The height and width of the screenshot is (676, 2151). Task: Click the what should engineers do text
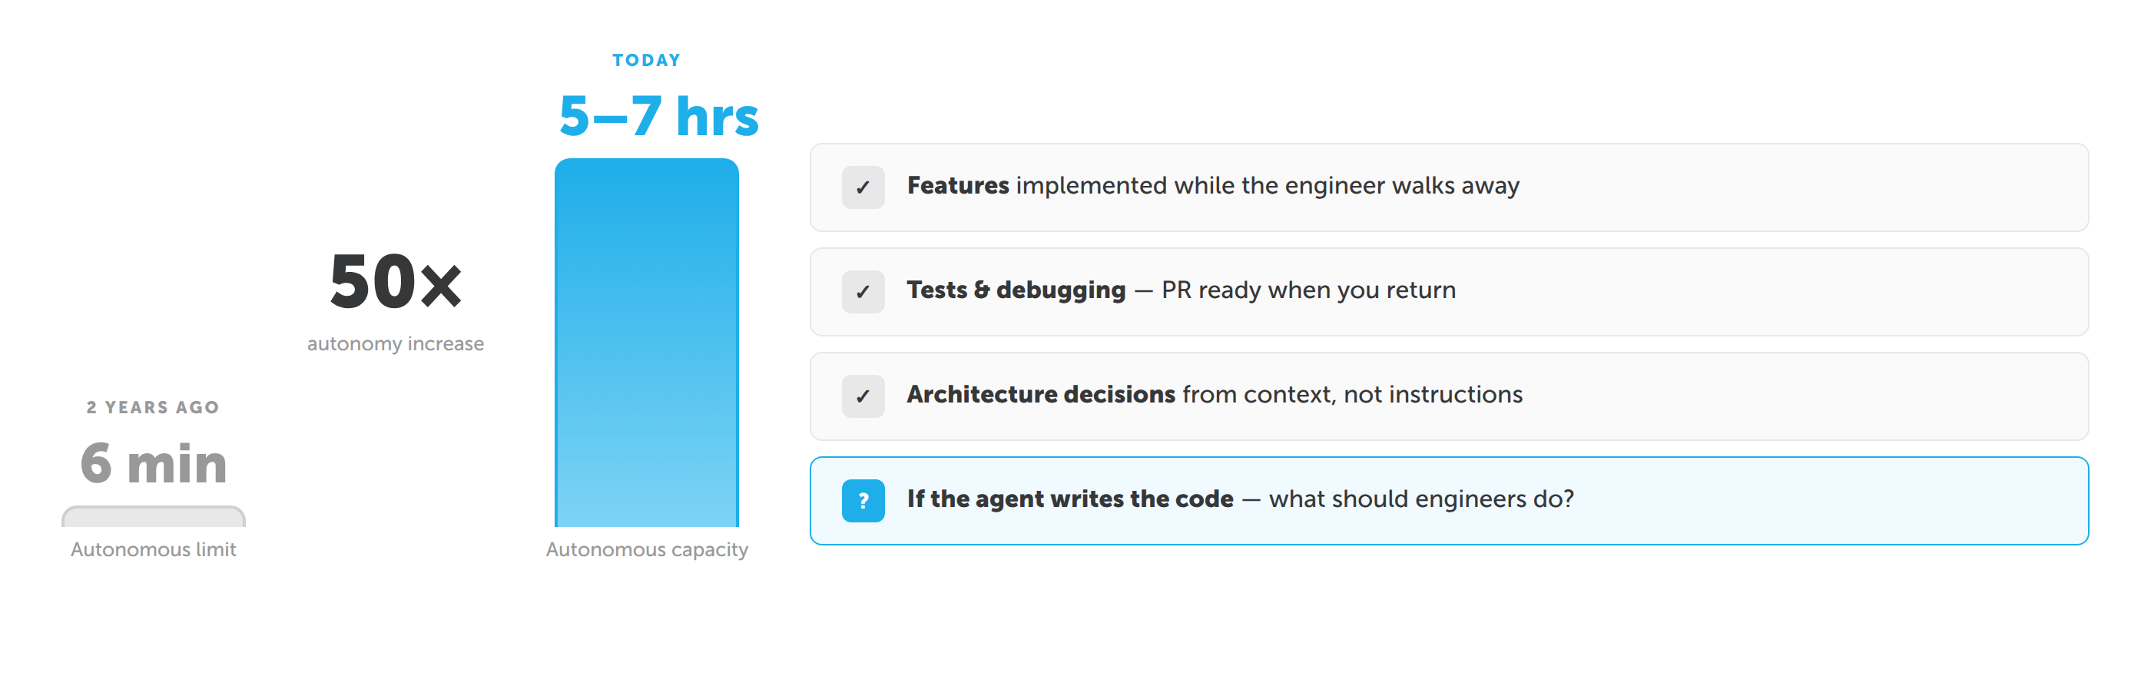tap(1421, 499)
